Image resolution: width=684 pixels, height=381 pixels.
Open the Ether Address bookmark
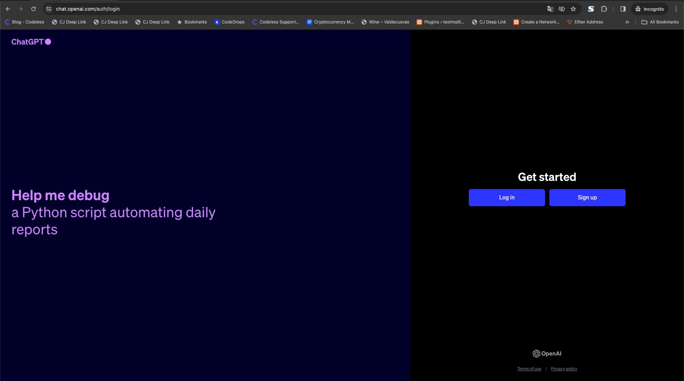click(585, 22)
